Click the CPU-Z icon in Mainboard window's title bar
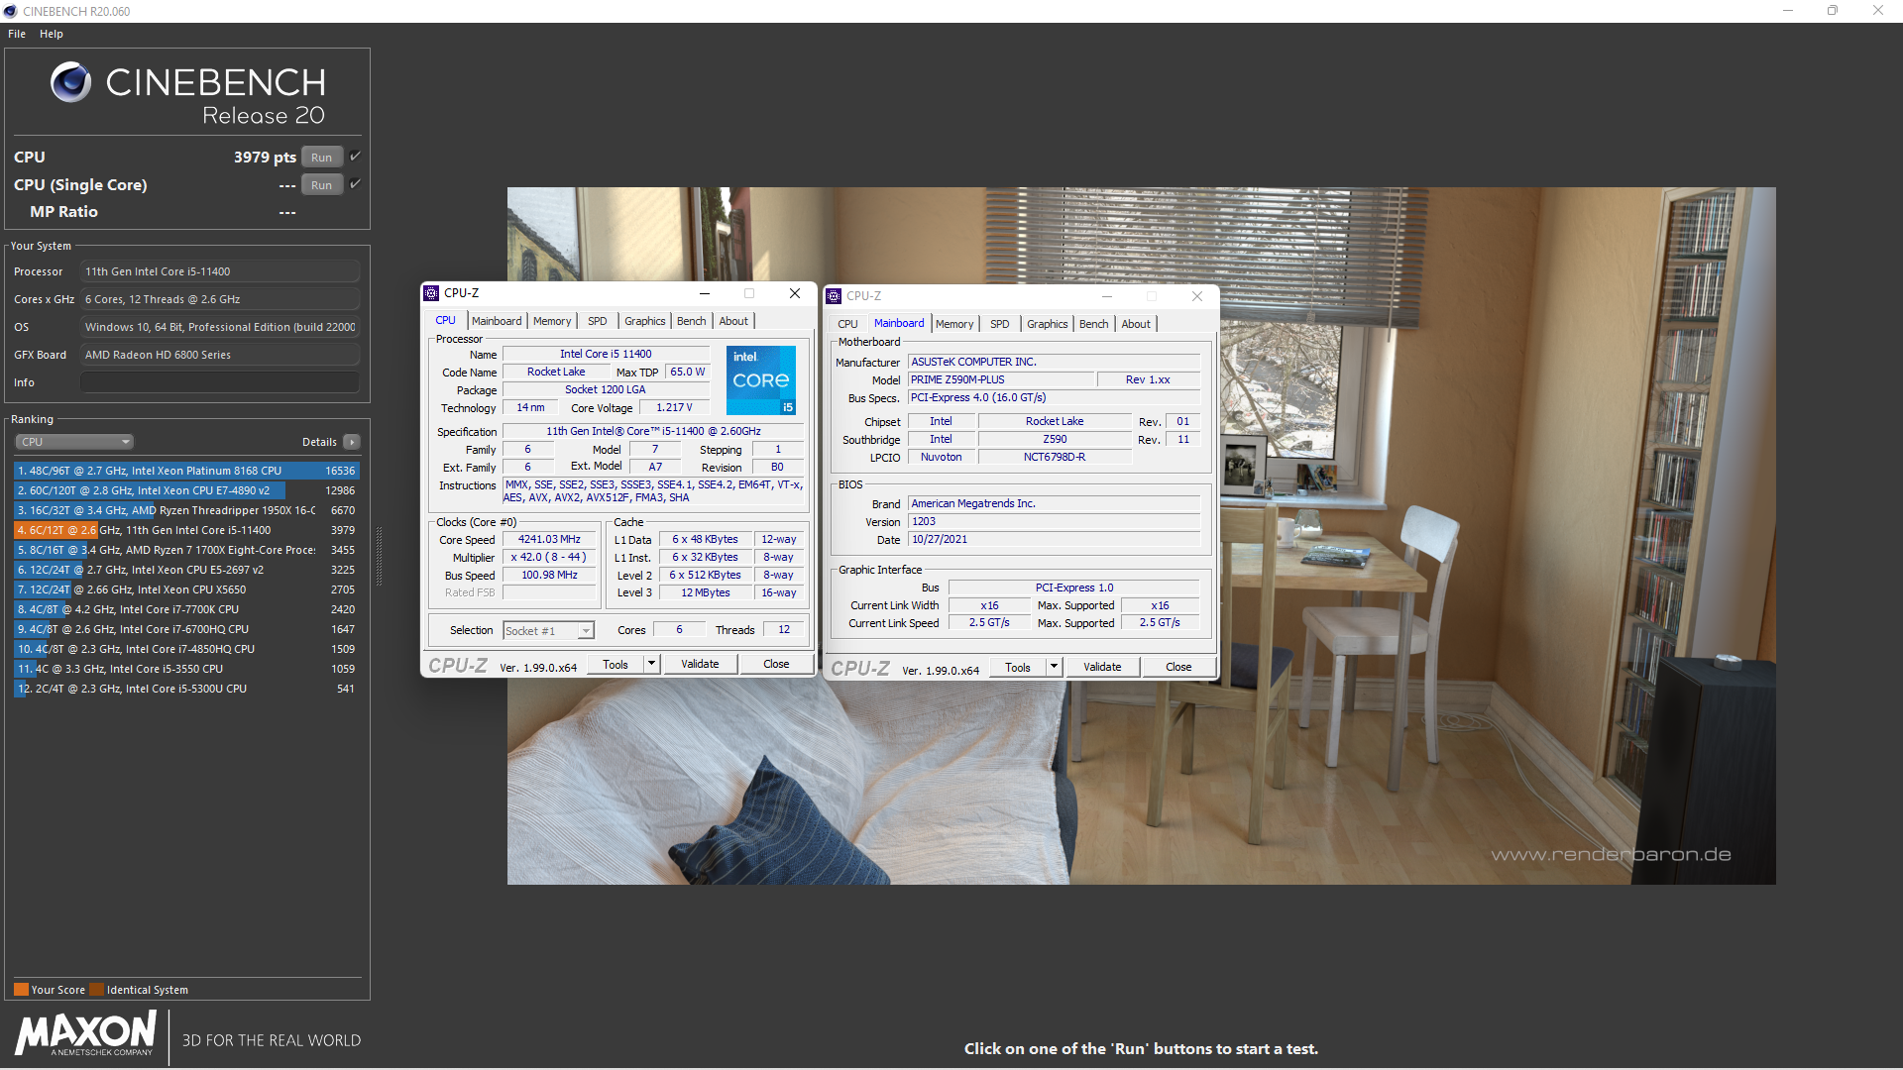 [834, 296]
